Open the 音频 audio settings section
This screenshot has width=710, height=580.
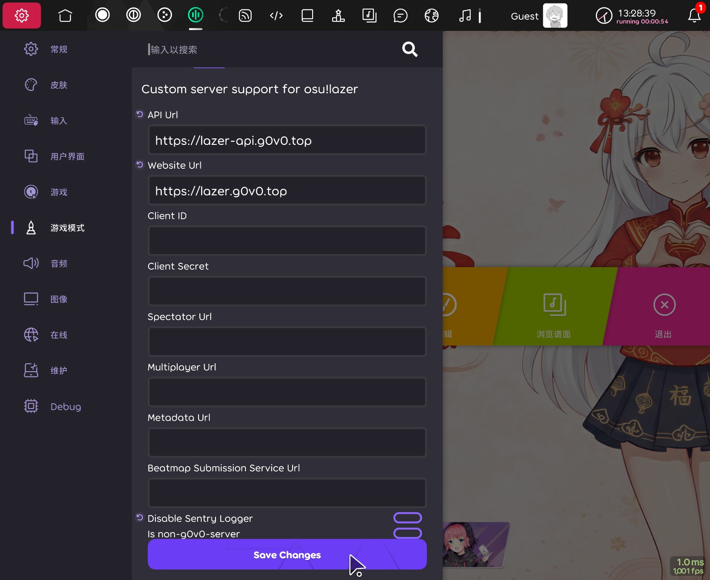58,263
